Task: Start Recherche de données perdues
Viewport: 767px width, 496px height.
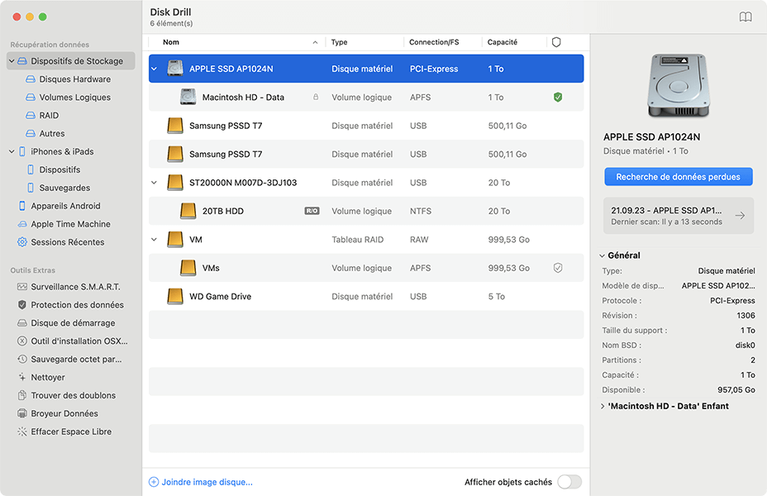Action: click(x=678, y=177)
